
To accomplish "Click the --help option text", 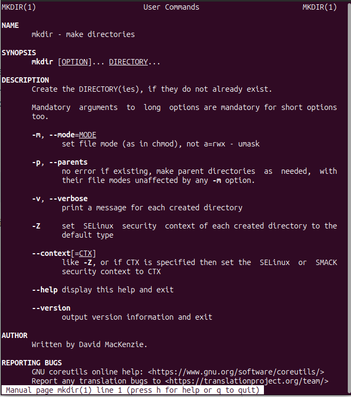I will [45, 290].
